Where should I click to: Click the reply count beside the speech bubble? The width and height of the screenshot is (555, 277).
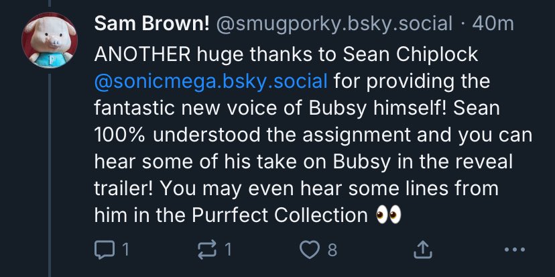click(x=125, y=250)
